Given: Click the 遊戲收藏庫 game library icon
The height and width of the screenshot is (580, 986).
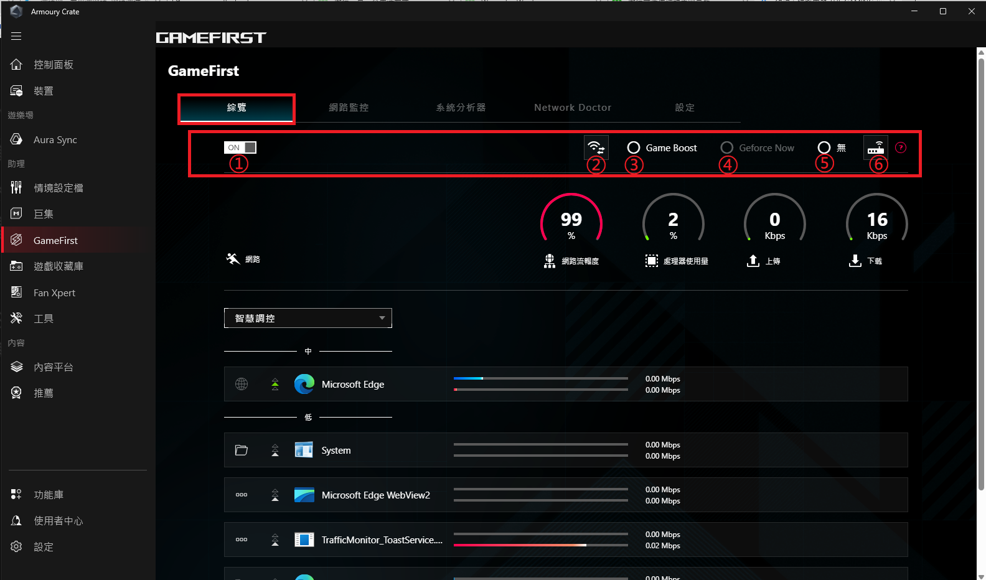Looking at the screenshot, I should (17, 266).
